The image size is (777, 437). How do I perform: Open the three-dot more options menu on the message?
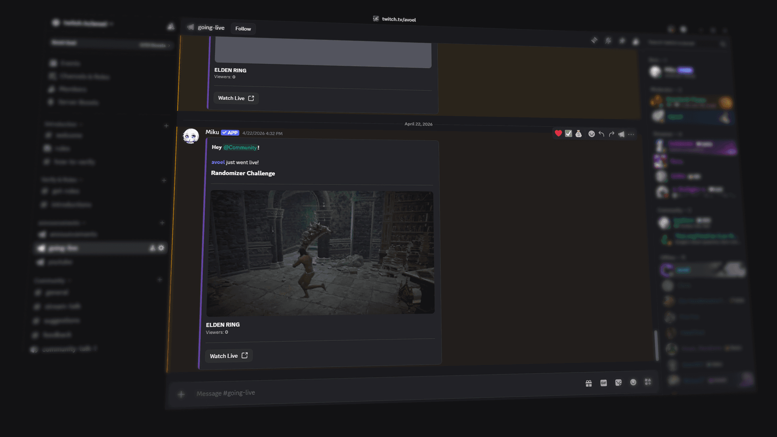pyautogui.click(x=631, y=134)
